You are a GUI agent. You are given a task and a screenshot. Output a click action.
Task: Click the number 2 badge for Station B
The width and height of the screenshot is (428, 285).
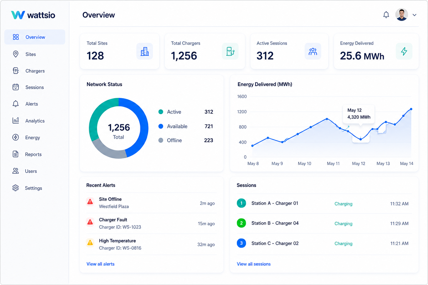coord(241,223)
